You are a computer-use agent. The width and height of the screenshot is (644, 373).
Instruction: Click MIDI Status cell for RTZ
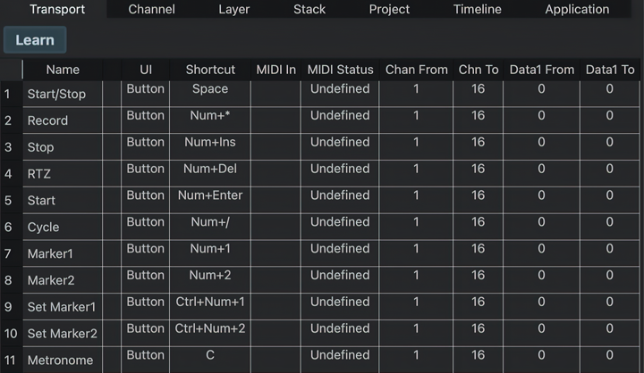point(340,169)
